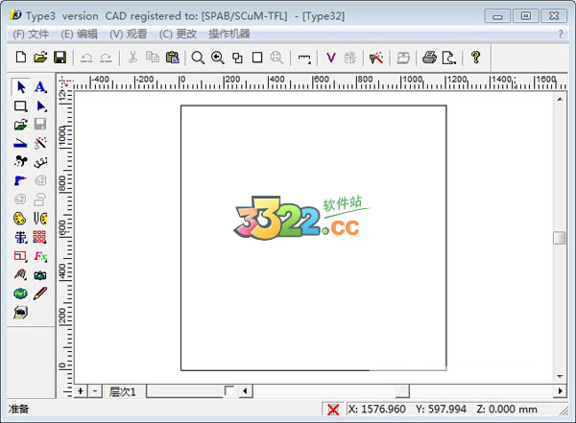The width and height of the screenshot is (576, 423).
Task: Click the horizontal scrollbar thumb
Action: 402,391
